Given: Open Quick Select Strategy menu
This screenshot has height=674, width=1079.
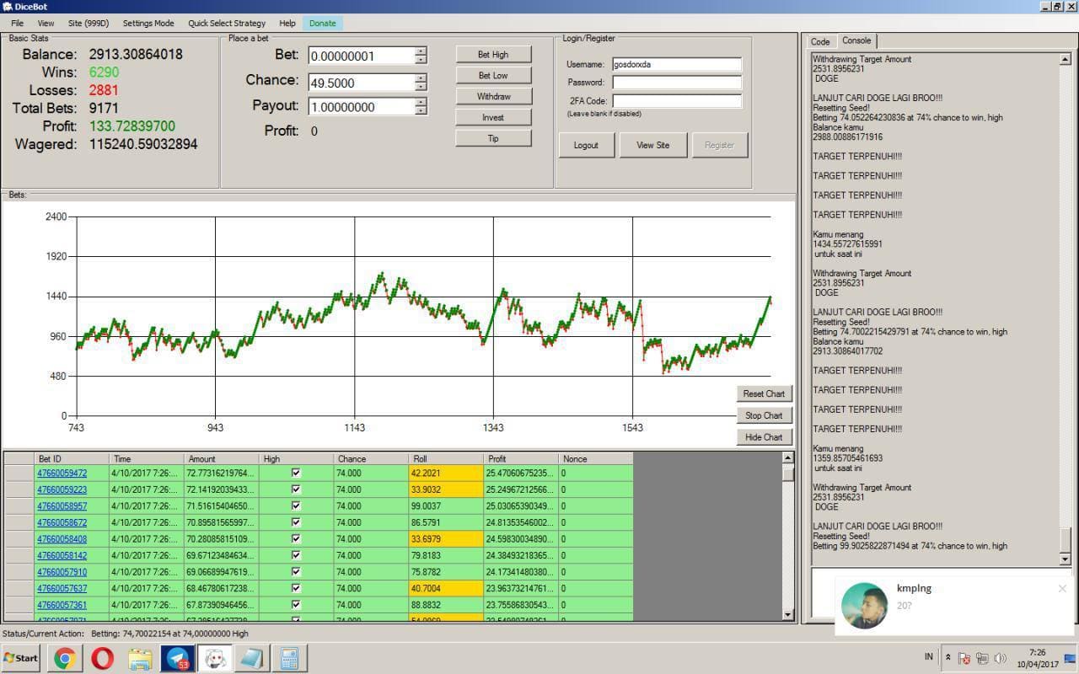Looking at the screenshot, I should (x=227, y=24).
